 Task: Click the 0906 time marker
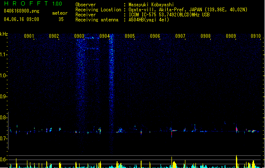click(x=155, y=36)
